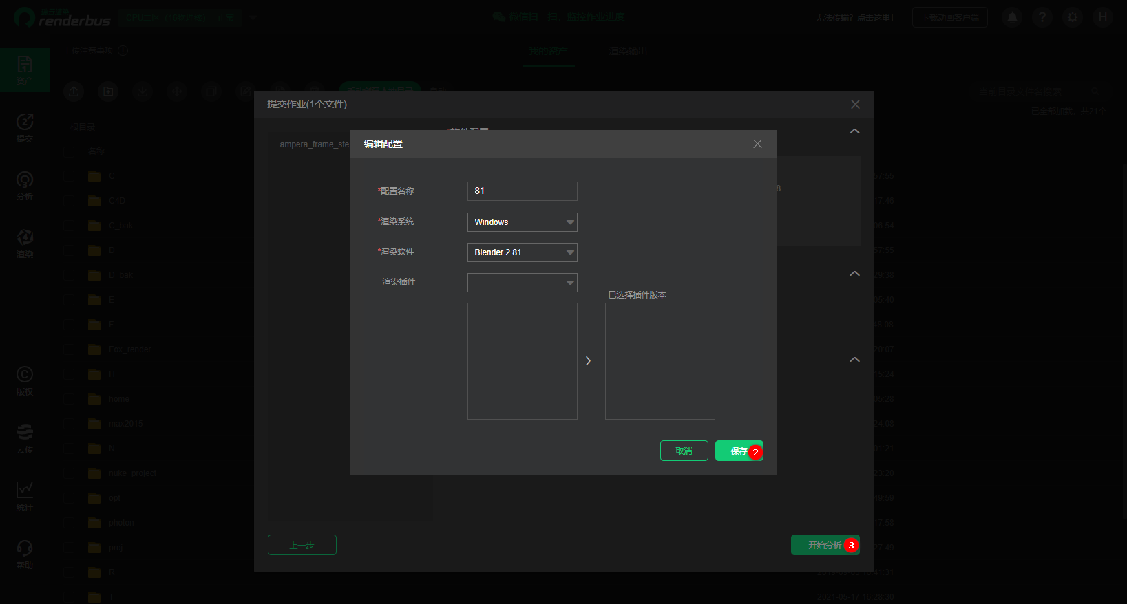Switch to the 我的资产 tab
The height and width of the screenshot is (604, 1127).
pyautogui.click(x=548, y=51)
